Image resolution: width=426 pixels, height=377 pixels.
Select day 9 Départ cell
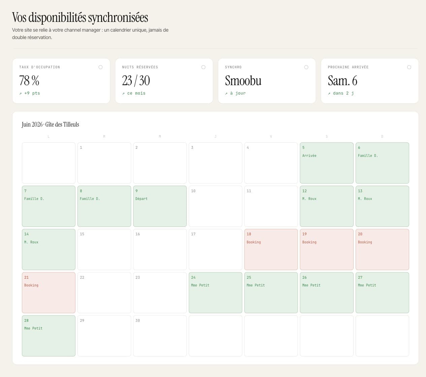(x=160, y=206)
